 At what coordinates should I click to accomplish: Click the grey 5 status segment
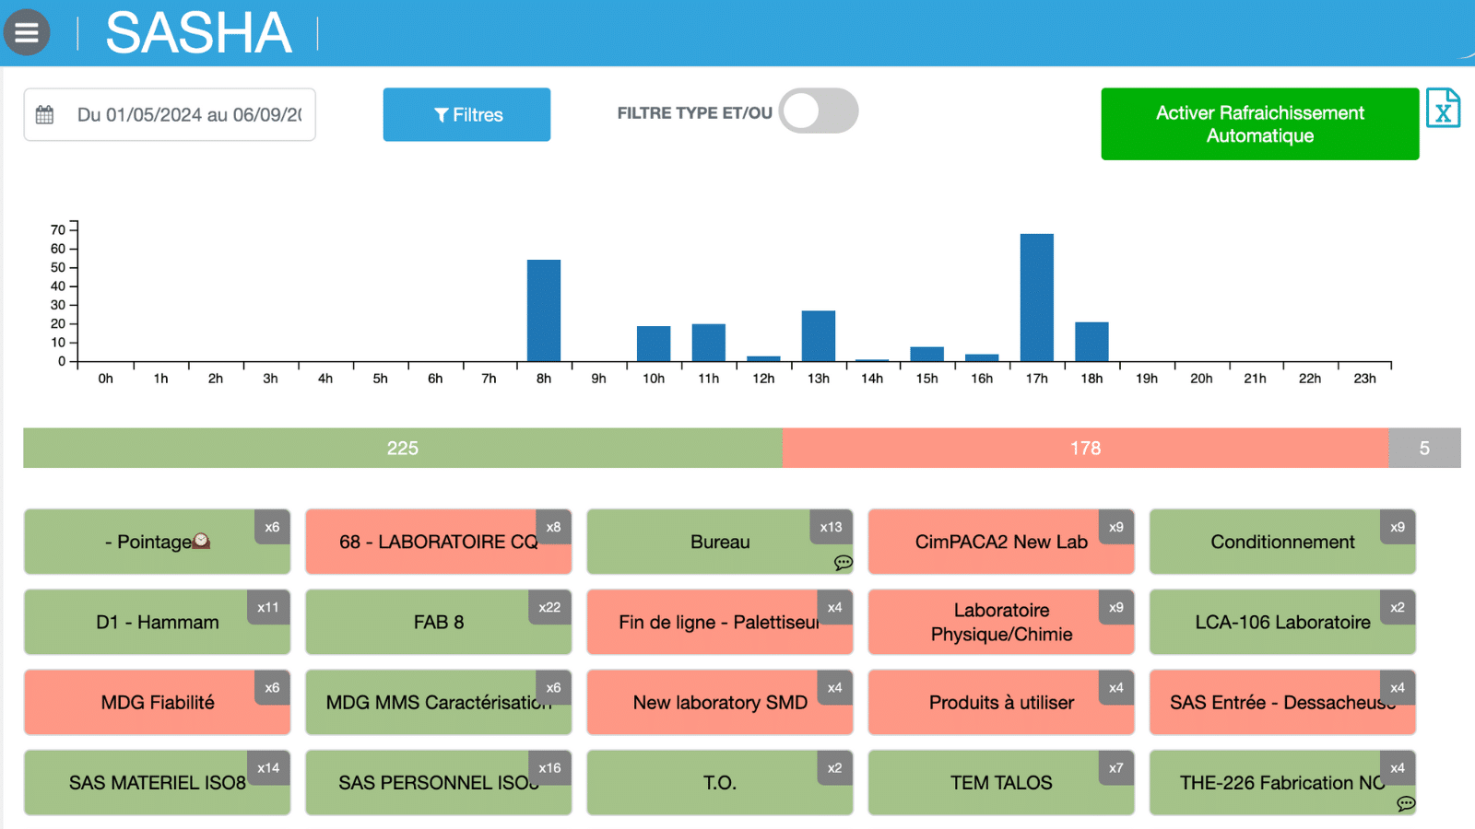pos(1423,449)
